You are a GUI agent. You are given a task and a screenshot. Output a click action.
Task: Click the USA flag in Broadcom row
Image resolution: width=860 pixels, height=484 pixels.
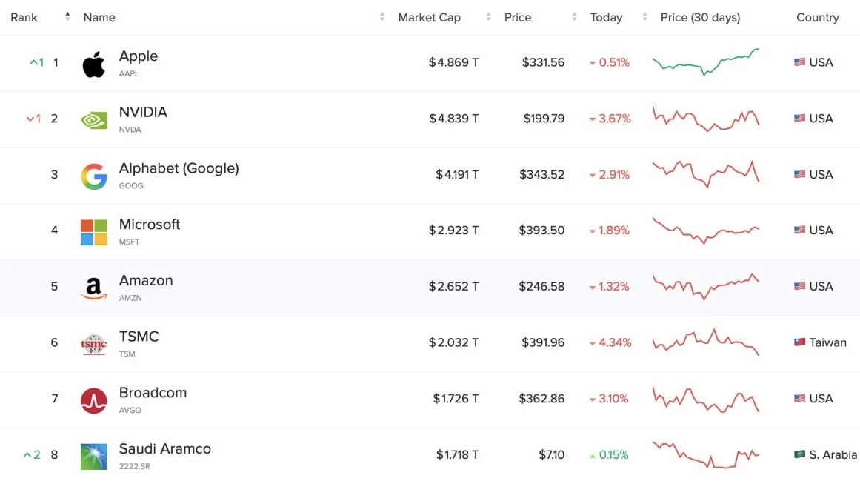pos(800,399)
